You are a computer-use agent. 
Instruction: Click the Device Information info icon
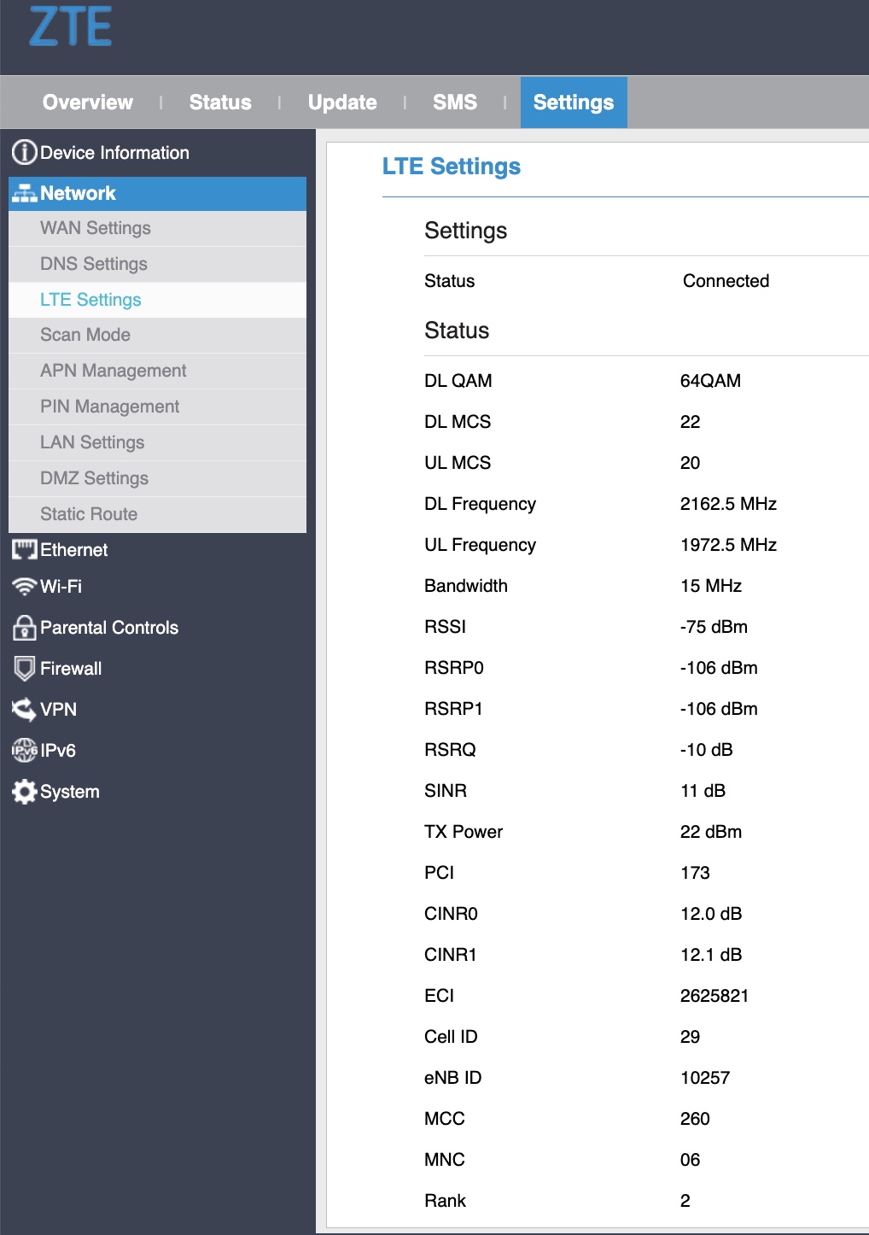[x=24, y=153]
